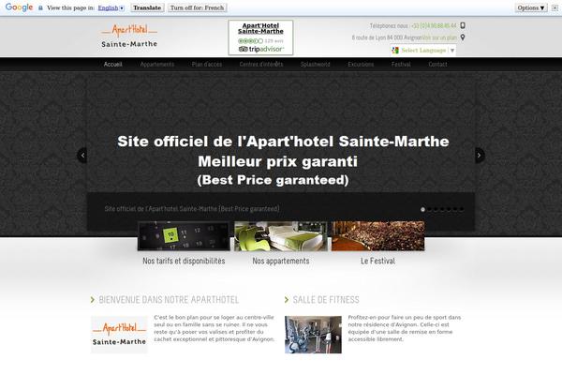Click the chevron before Salle de Fitness
The width and height of the screenshot is (562, 375).
pyautogui.click(x=287, y=300)
